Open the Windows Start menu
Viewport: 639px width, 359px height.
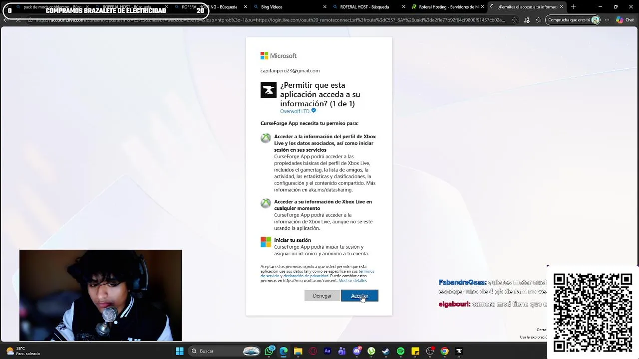click(x=179, y=351)
